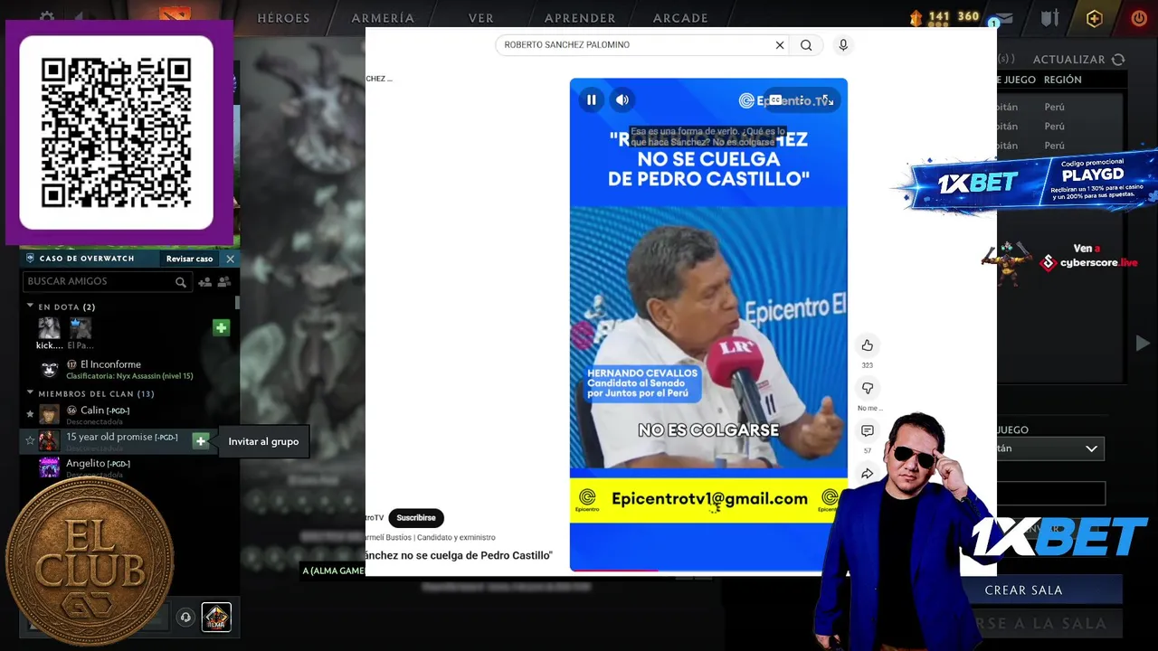Screen dimensions: 1158x651
Task: Open the Dota settings gear icon
Action: [x=47, y=17]
